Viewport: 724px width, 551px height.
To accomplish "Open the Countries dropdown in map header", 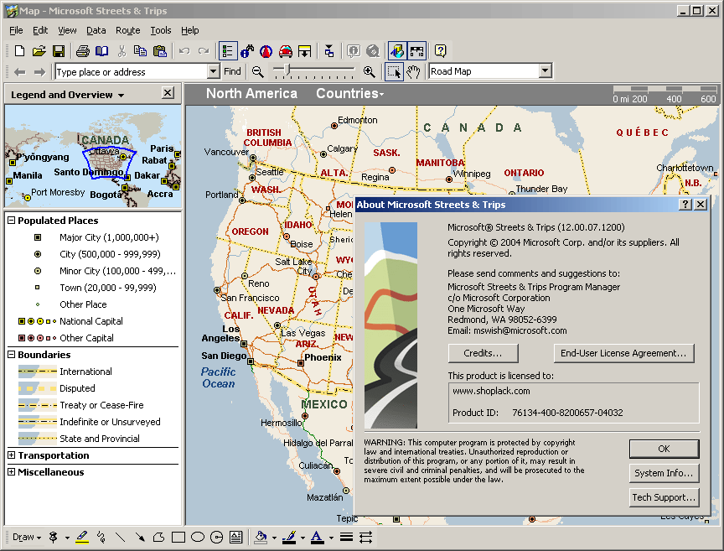I will (350, 93).
